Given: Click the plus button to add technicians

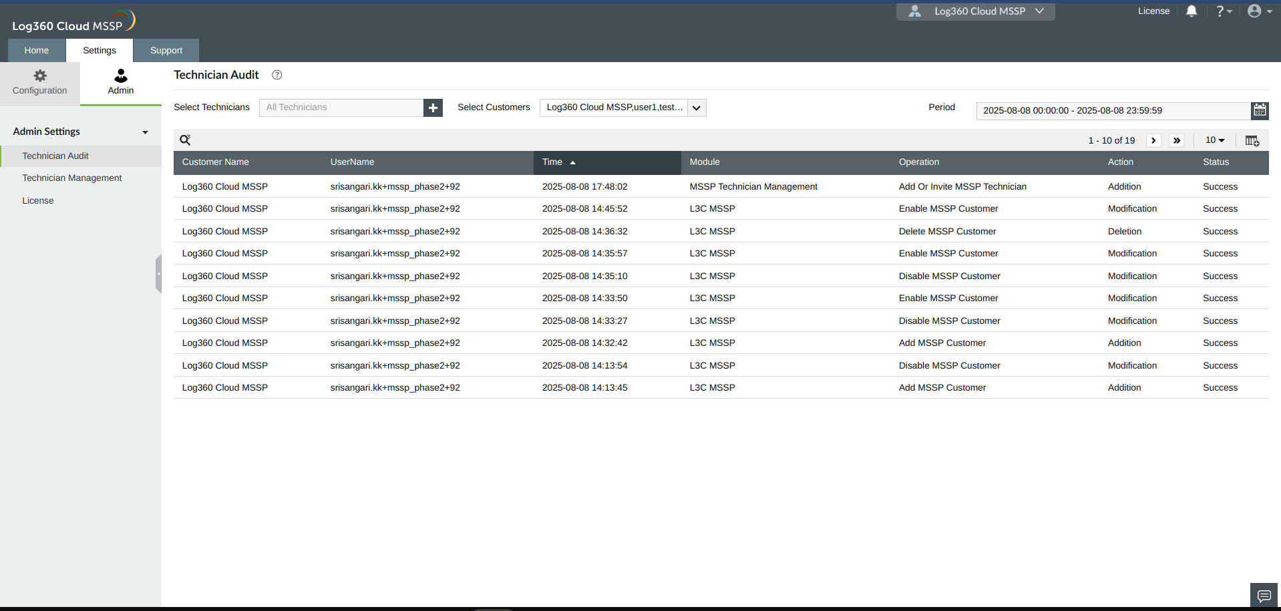Looking at the screenshot, I should (x=433, y=108).
